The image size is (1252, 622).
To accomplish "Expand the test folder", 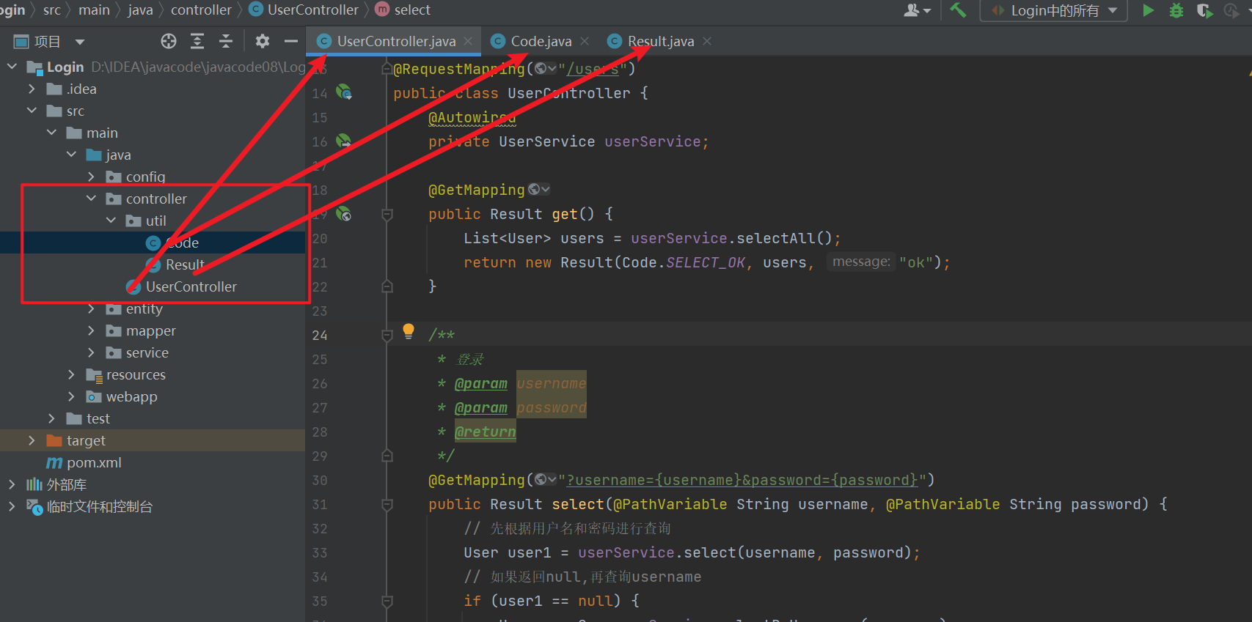I will (51, 418).
